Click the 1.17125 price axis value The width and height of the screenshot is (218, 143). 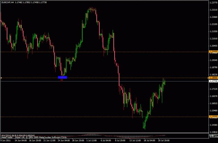(x=214, y=89)
